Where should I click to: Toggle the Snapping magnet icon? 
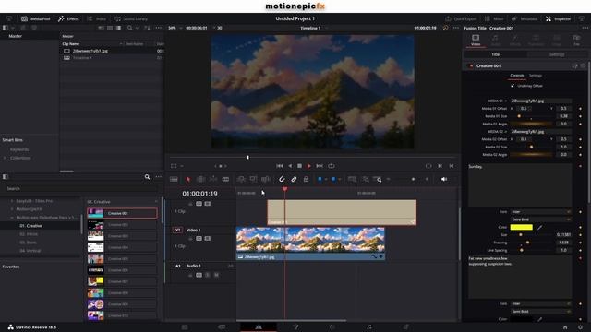(282, 179)
